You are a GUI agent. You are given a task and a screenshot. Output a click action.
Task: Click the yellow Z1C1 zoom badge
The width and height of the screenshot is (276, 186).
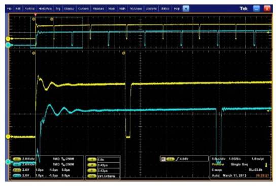click(17, 170)
